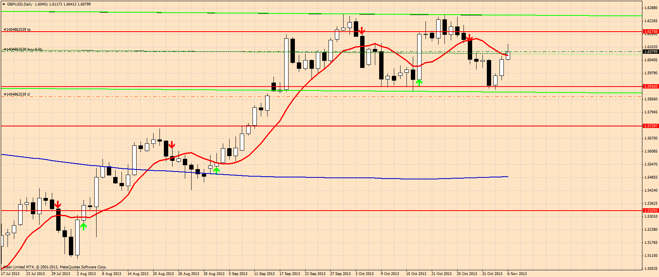Click the green up arrow above 30 Aug 2013
659x277 pixels.
pyautogui.click(x=217, y=170)
